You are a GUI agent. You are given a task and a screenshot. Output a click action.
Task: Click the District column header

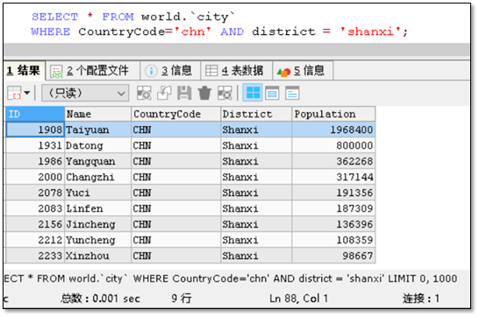pyautogui.click(x=256, y=114)
